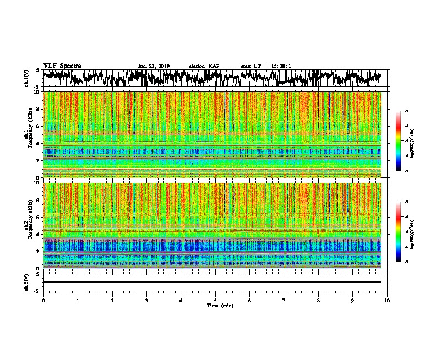The image size is (436, 337).
Task: Click the ch.2 colorbar "-3" tick label
Action: [x=406, y=202]
